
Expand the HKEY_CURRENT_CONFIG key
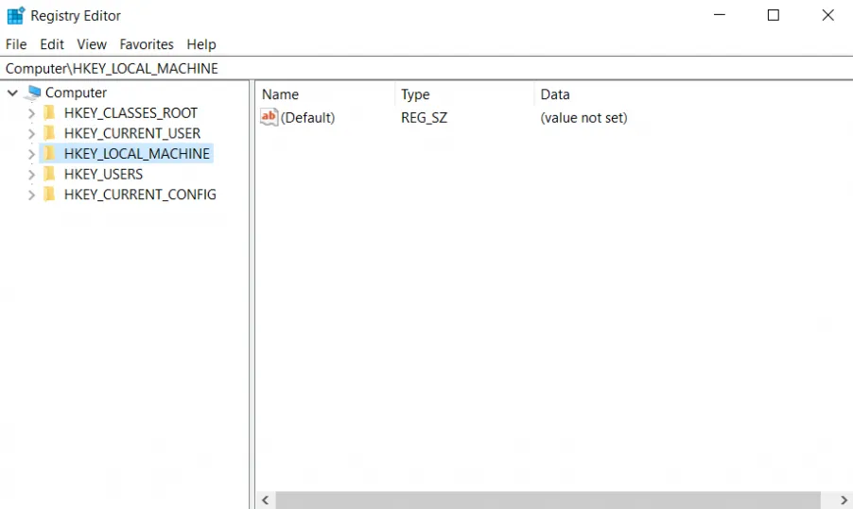(31, 195)
